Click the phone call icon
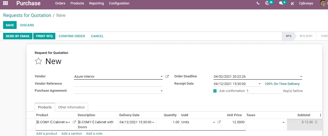 click(x=258, y=3)
